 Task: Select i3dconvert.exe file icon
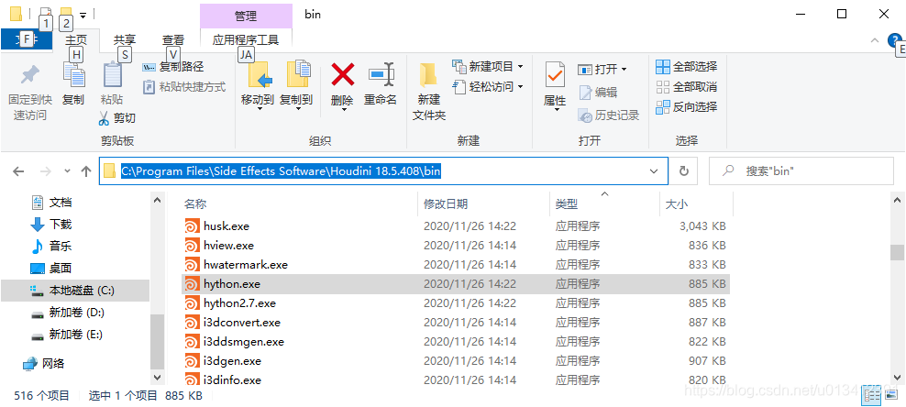192,322
